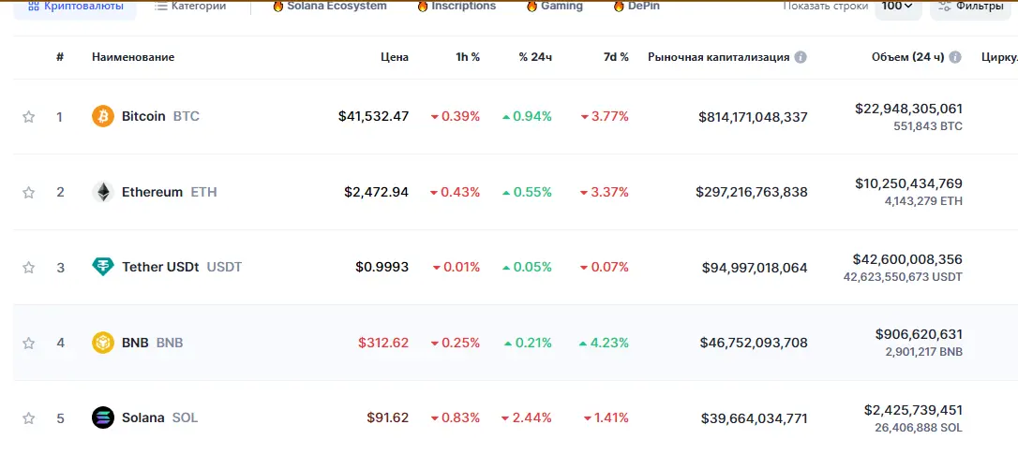Image resolution: width=1018 pixels, height=454 pixels.
Task: Open Solana volume $2,425,739,451 link
Action: 913,410
